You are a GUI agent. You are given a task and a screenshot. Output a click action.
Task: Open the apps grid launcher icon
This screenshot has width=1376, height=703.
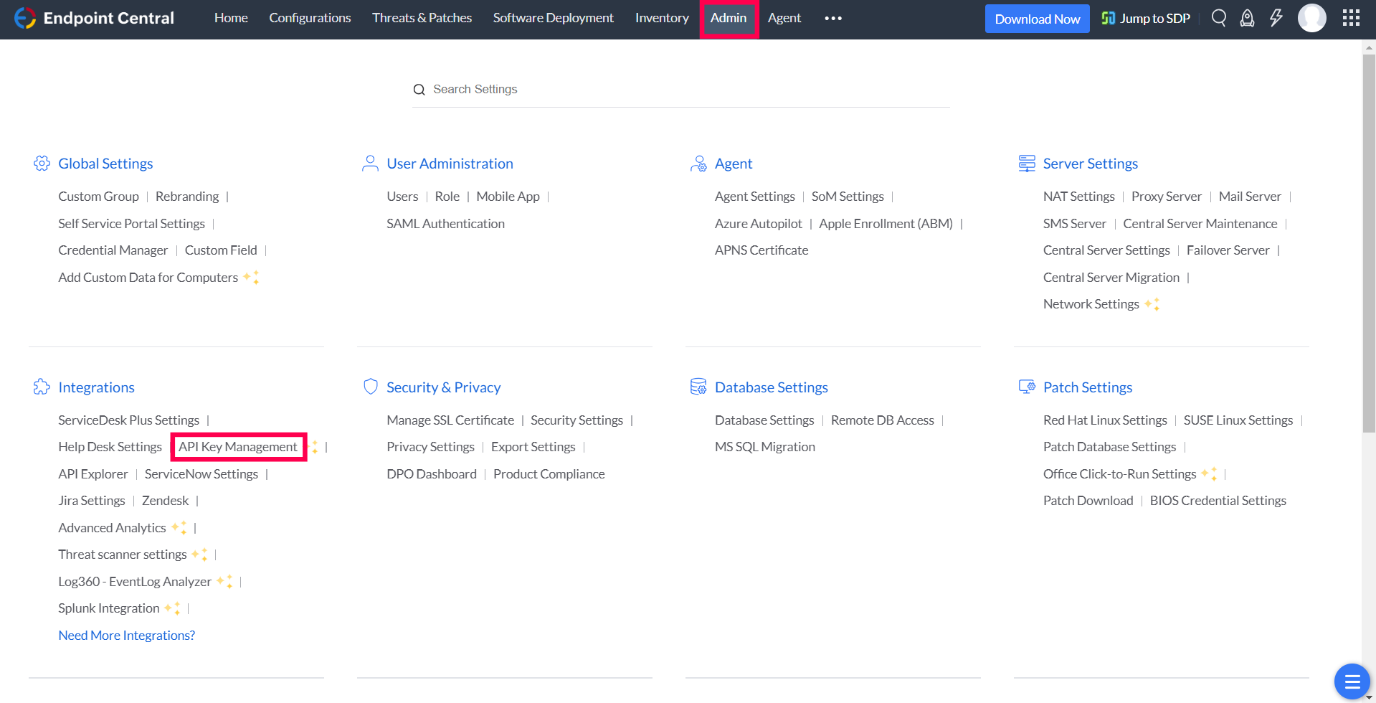pyautogui.click(x=1351, y=18)
